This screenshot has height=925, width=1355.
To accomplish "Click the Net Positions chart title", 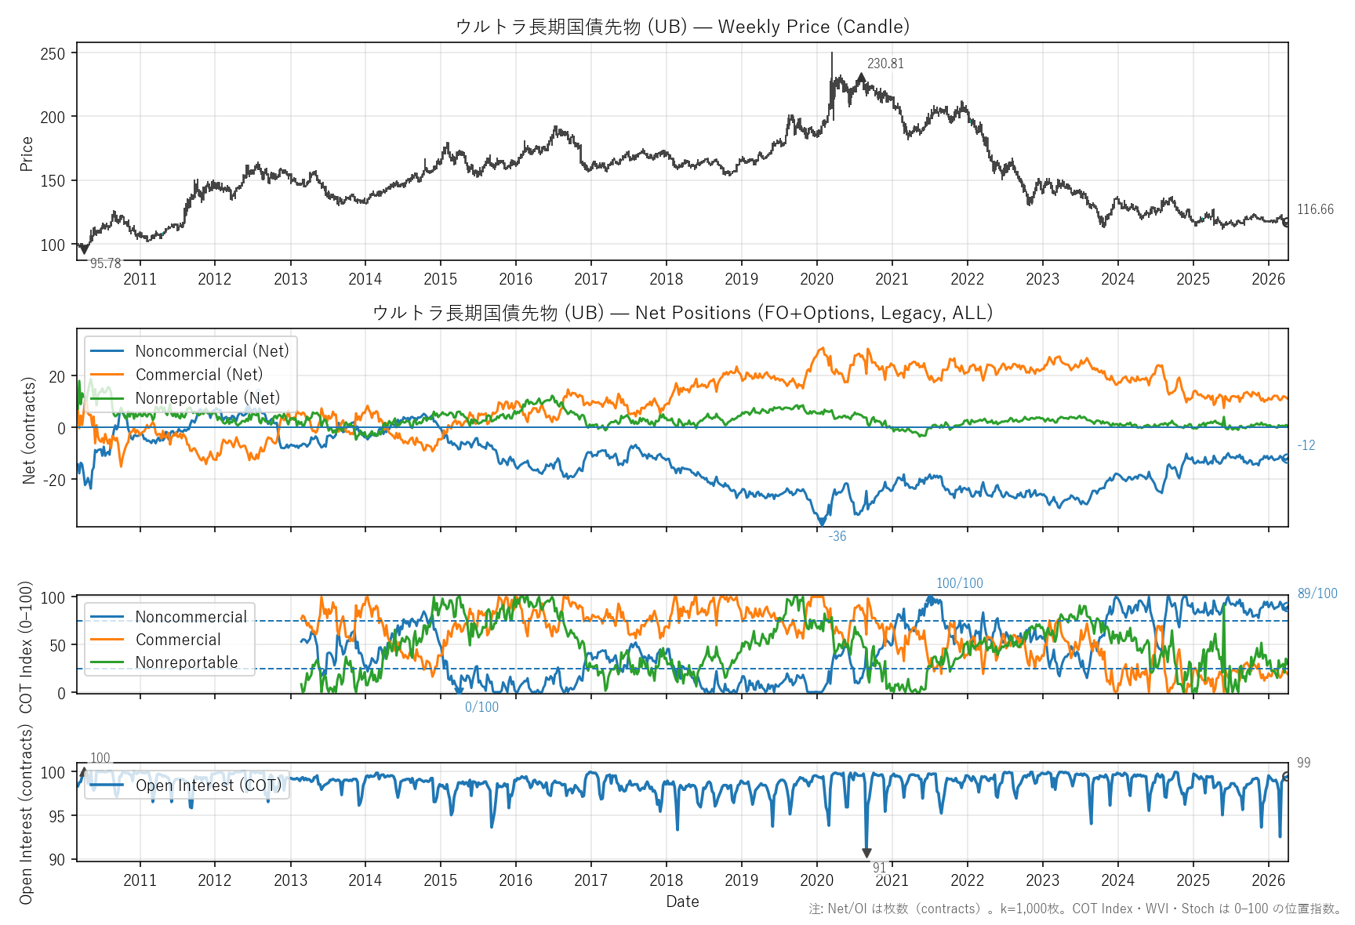I will pos(682,313).
